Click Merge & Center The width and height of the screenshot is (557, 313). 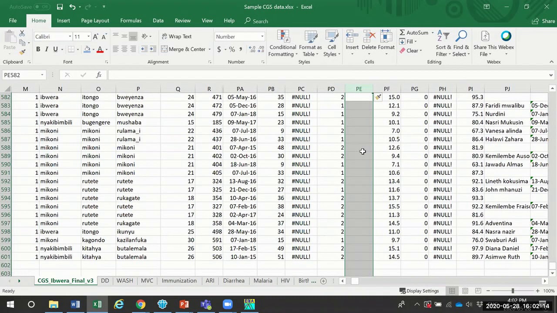click(183, 49)
